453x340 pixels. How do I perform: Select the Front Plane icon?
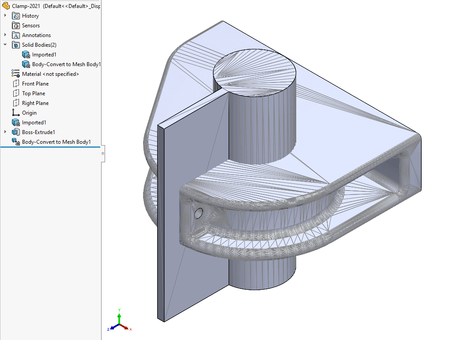(17, 83)
